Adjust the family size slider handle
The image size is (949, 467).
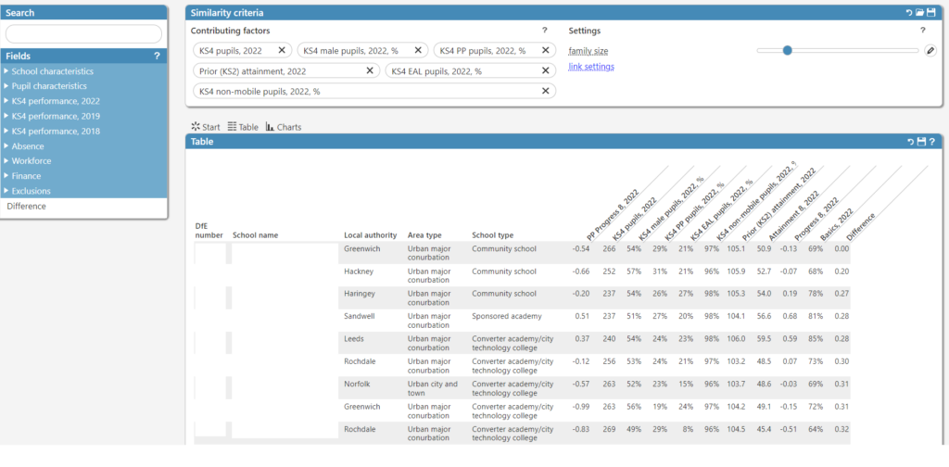[x=787, y=51]
